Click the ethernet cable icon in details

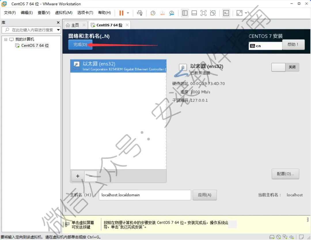point(181,71)
